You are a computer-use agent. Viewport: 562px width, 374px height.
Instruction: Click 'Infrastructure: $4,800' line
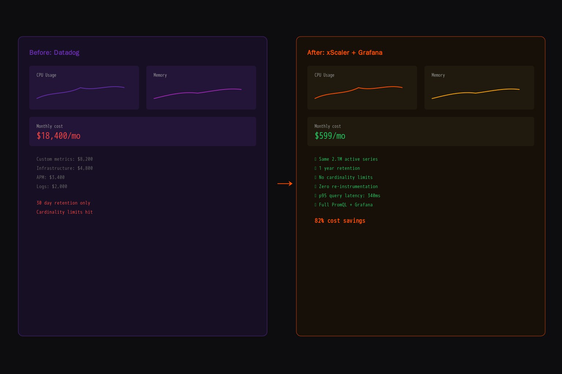pos(65,168)
